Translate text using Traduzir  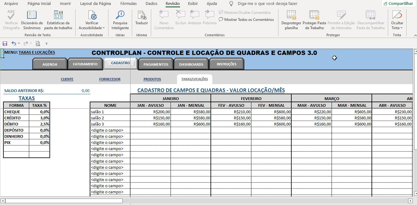(141, 19)
